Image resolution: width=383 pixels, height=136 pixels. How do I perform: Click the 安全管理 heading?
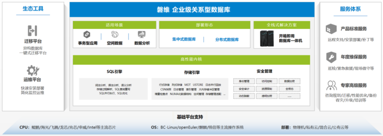[265, 72]
